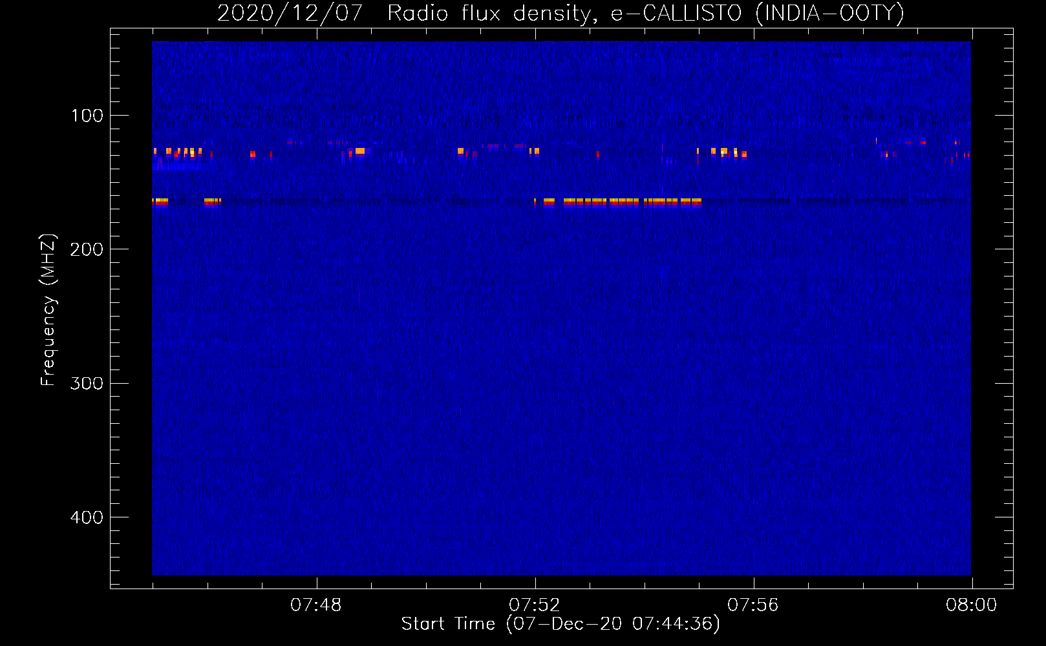Click the '200' frequency tick label
Screen dimensions: 1046x646
pyautogui.click(x=87, y=249)
